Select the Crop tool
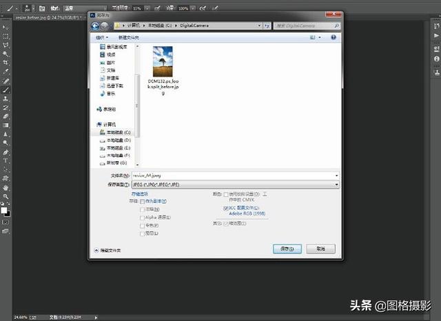The width and height of the screenshot is (441, 321). coord(5,63)
